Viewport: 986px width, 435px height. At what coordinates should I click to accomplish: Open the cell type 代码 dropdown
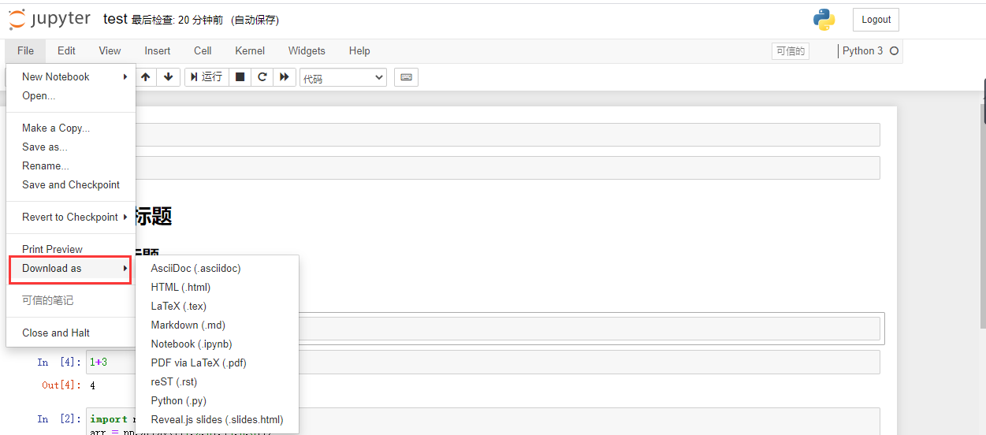pos(343,77)
